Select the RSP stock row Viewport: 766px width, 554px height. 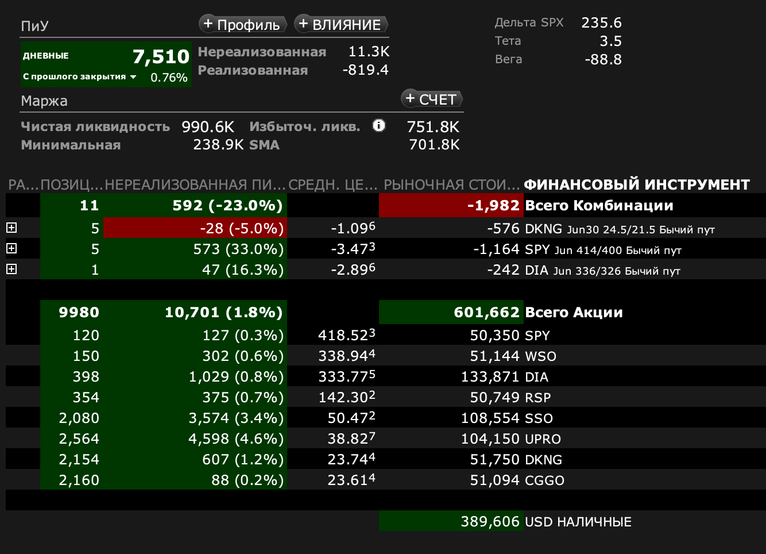[x=385, y=397]
